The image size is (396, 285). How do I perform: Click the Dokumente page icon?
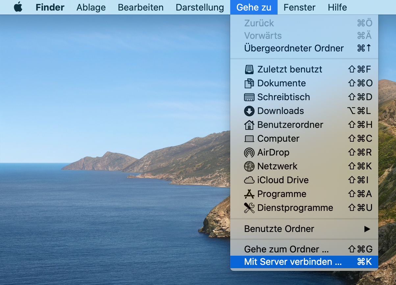click(249, 83)
